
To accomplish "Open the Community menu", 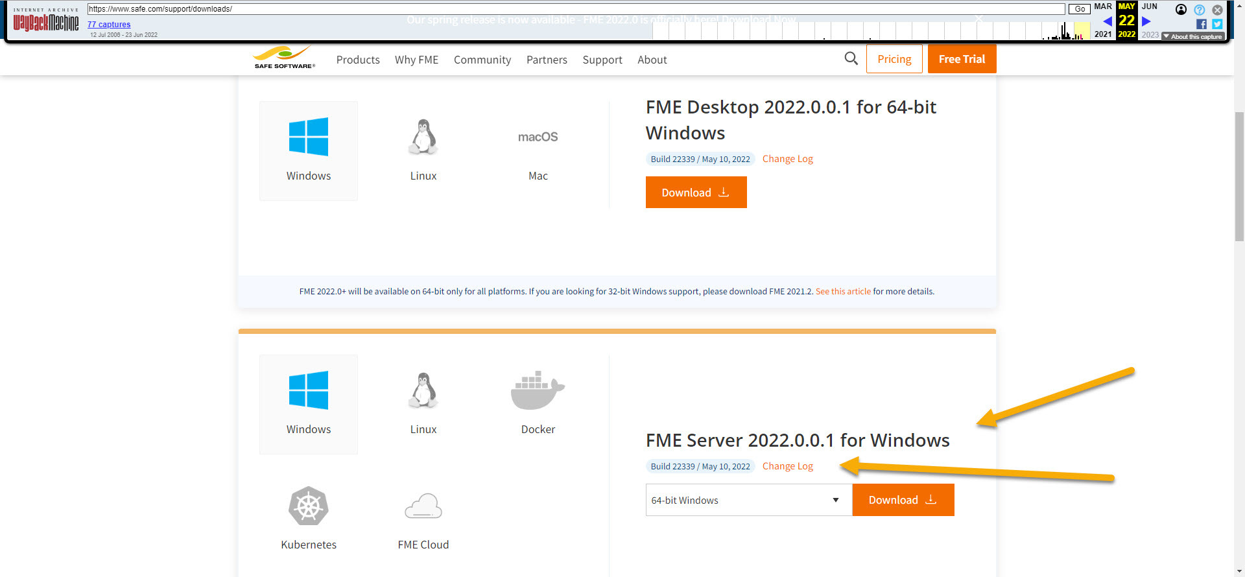I will 482,60.
